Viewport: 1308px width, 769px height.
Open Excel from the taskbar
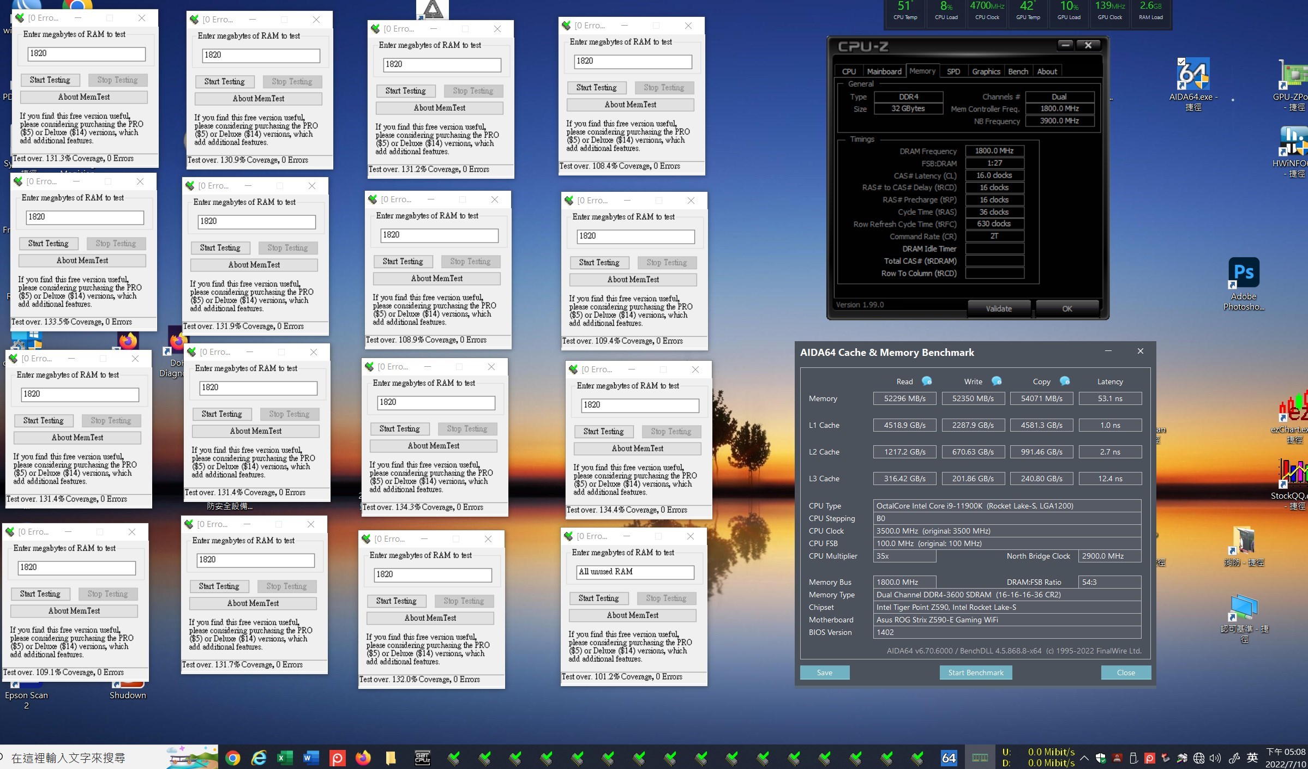coord(284,758)
